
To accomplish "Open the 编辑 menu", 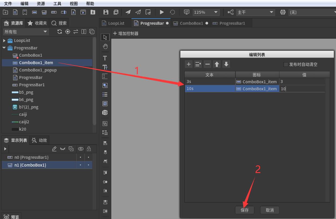I will point(25,3).
